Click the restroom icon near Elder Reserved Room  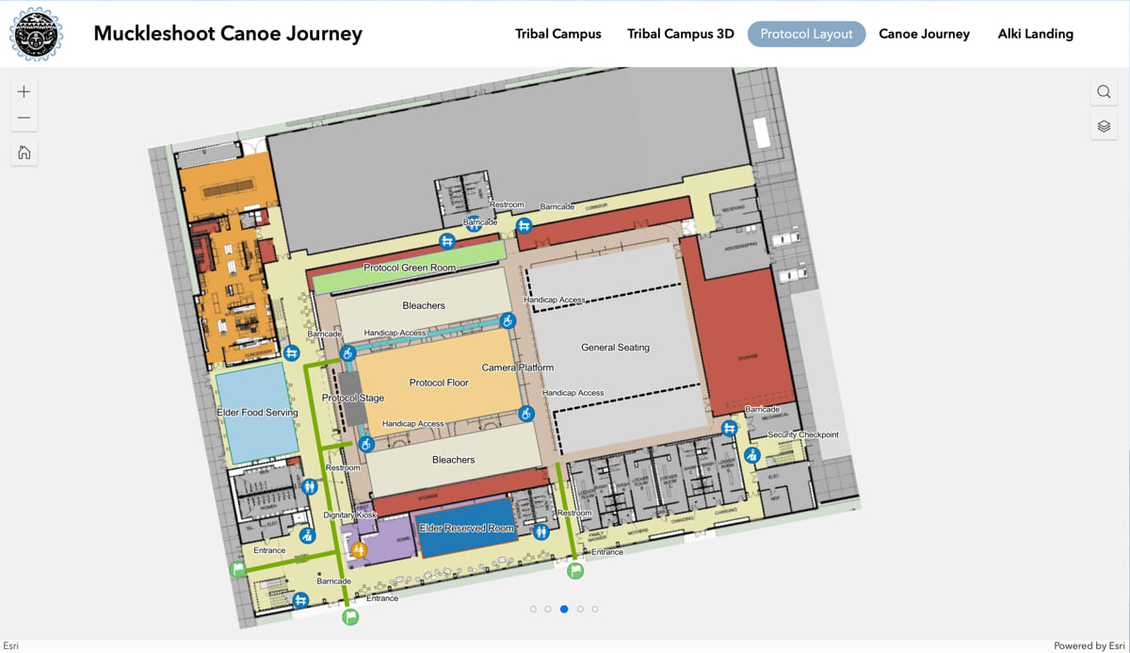tap(541, 531)
